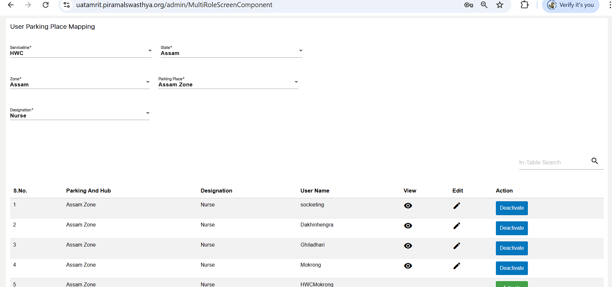View site information in the address bar

tap(67, 5)
